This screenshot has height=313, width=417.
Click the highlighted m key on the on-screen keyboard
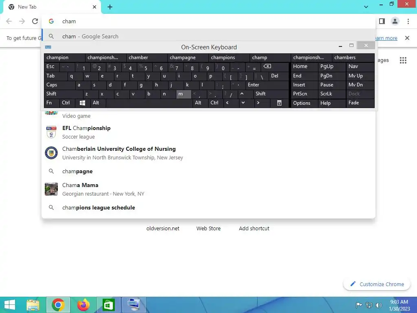click(184, 94)
